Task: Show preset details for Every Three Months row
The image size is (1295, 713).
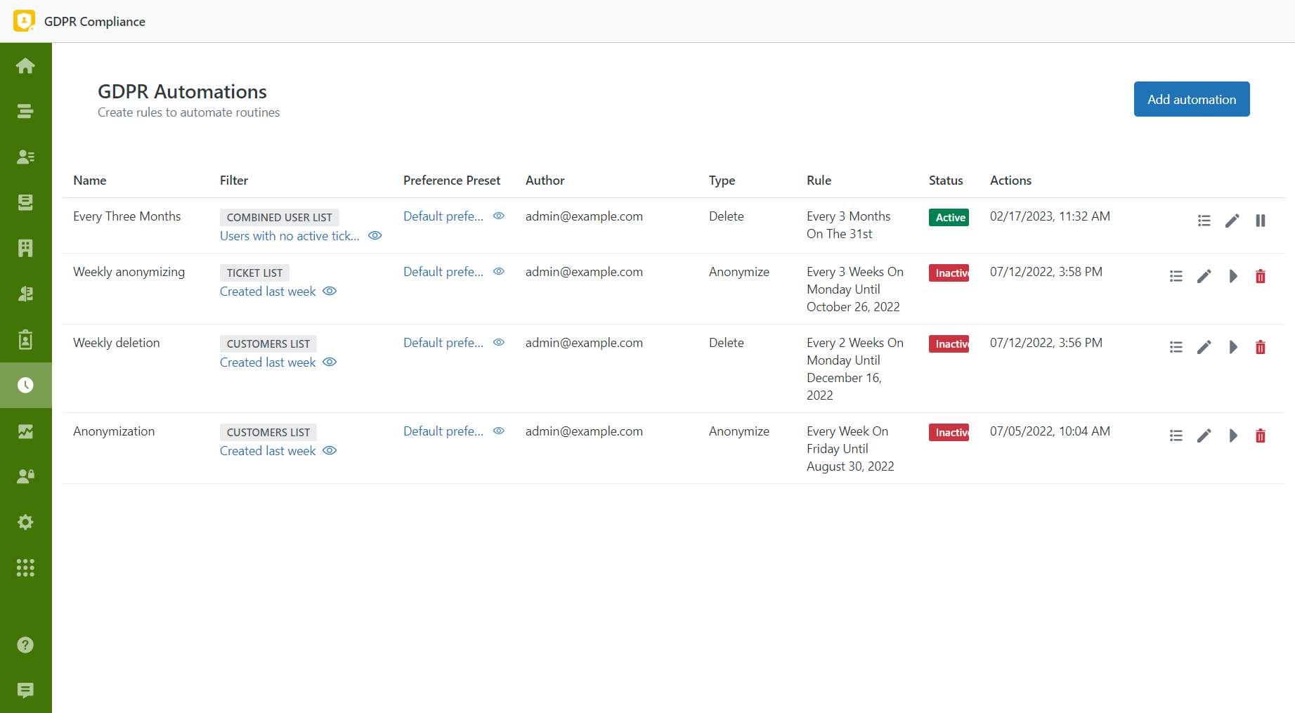Action: tap(499, 216)
